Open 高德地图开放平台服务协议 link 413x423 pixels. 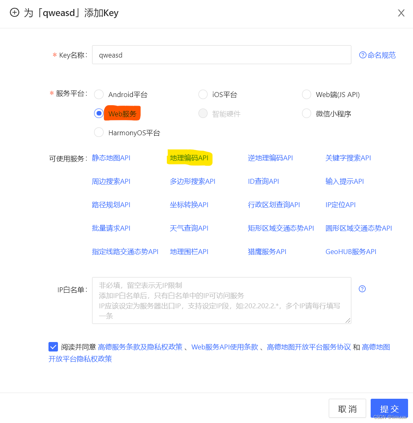309,347
